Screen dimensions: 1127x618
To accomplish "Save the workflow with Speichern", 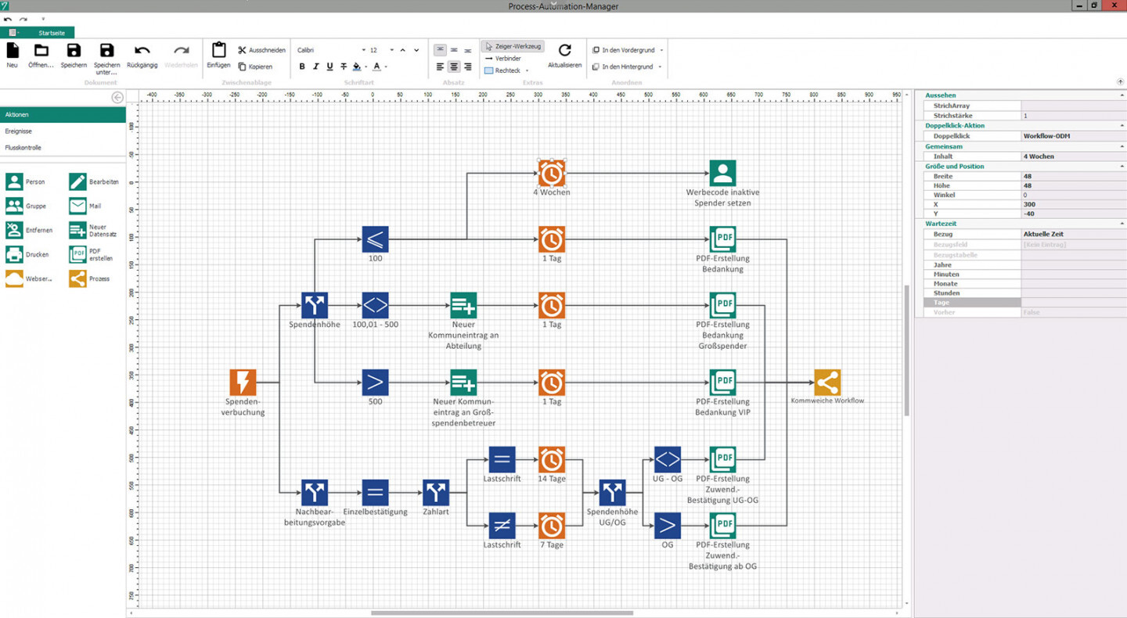I will tap(74, 55).
